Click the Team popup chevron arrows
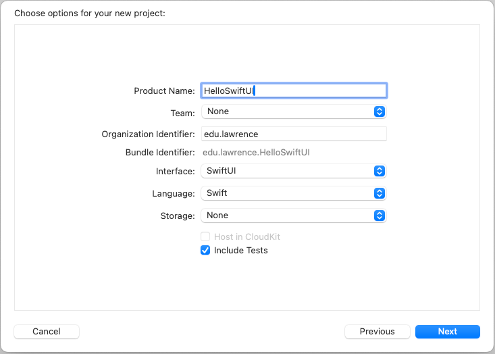 (379, 111)
